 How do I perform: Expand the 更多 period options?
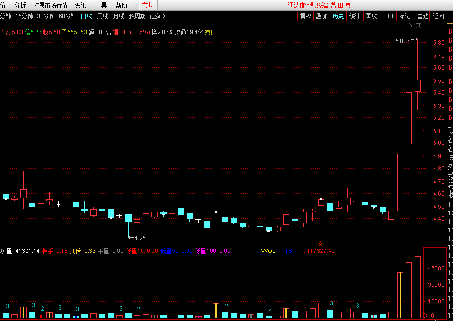pos(157,16)
